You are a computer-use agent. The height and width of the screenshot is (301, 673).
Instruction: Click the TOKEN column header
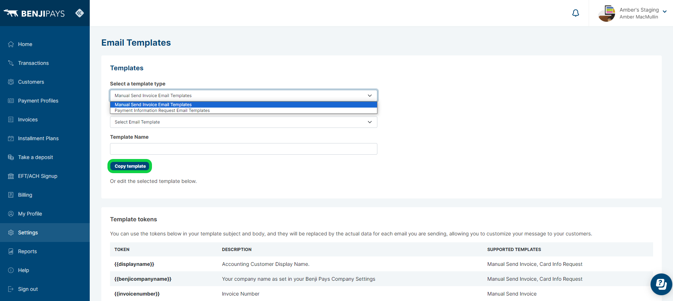pos(122,250)
